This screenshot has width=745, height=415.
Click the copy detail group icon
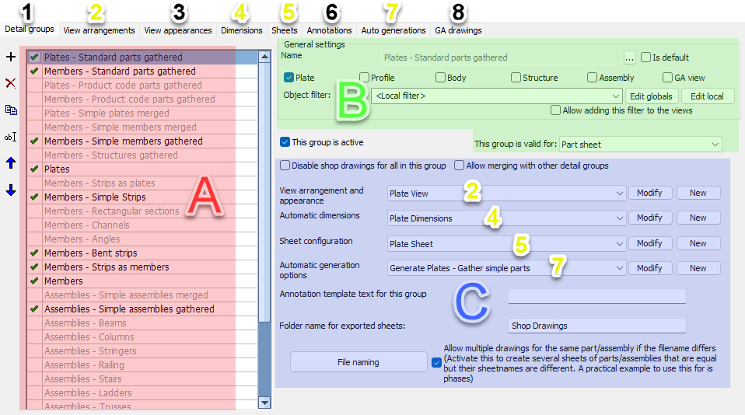click(10, 110)
